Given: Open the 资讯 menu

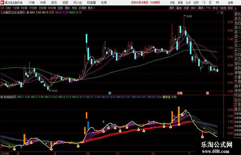Looking at the screenshot, I should tap(54, 3).
